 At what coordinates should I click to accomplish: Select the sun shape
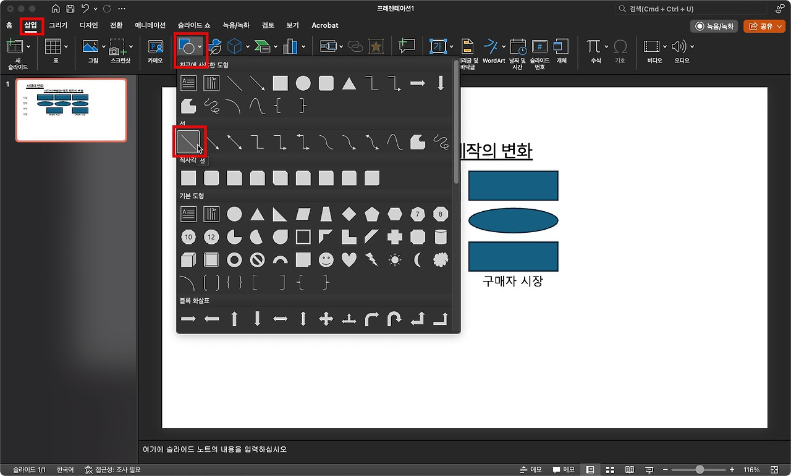coord(395,260)
